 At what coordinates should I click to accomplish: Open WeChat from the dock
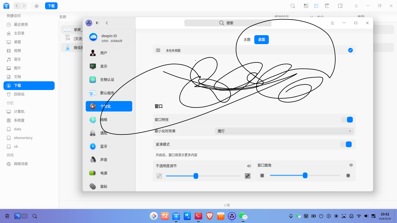(243, 216)
